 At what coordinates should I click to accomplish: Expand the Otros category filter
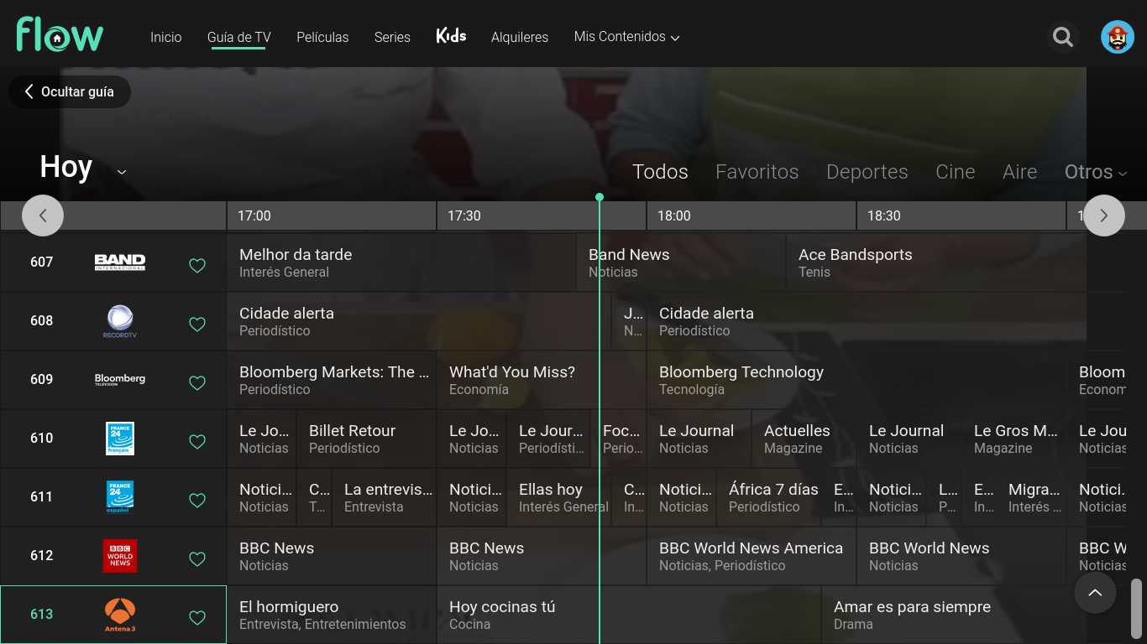click(1095, 172)
